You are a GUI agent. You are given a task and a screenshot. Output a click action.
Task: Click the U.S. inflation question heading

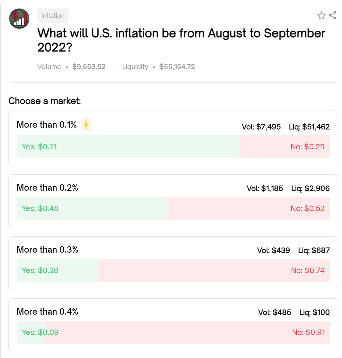click(181, 40)
